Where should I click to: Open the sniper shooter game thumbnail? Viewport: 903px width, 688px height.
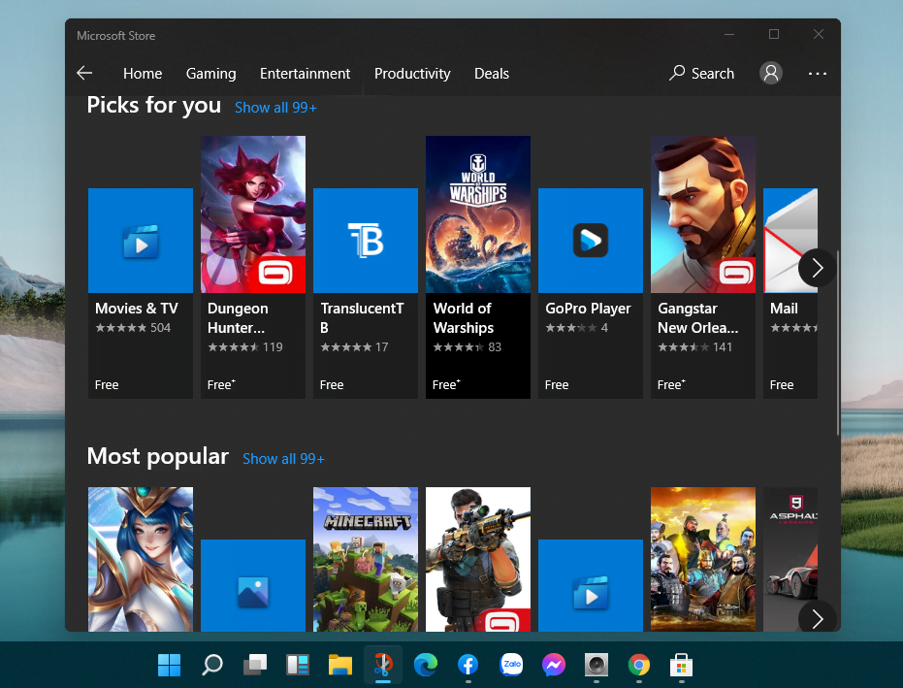(478, 559)
